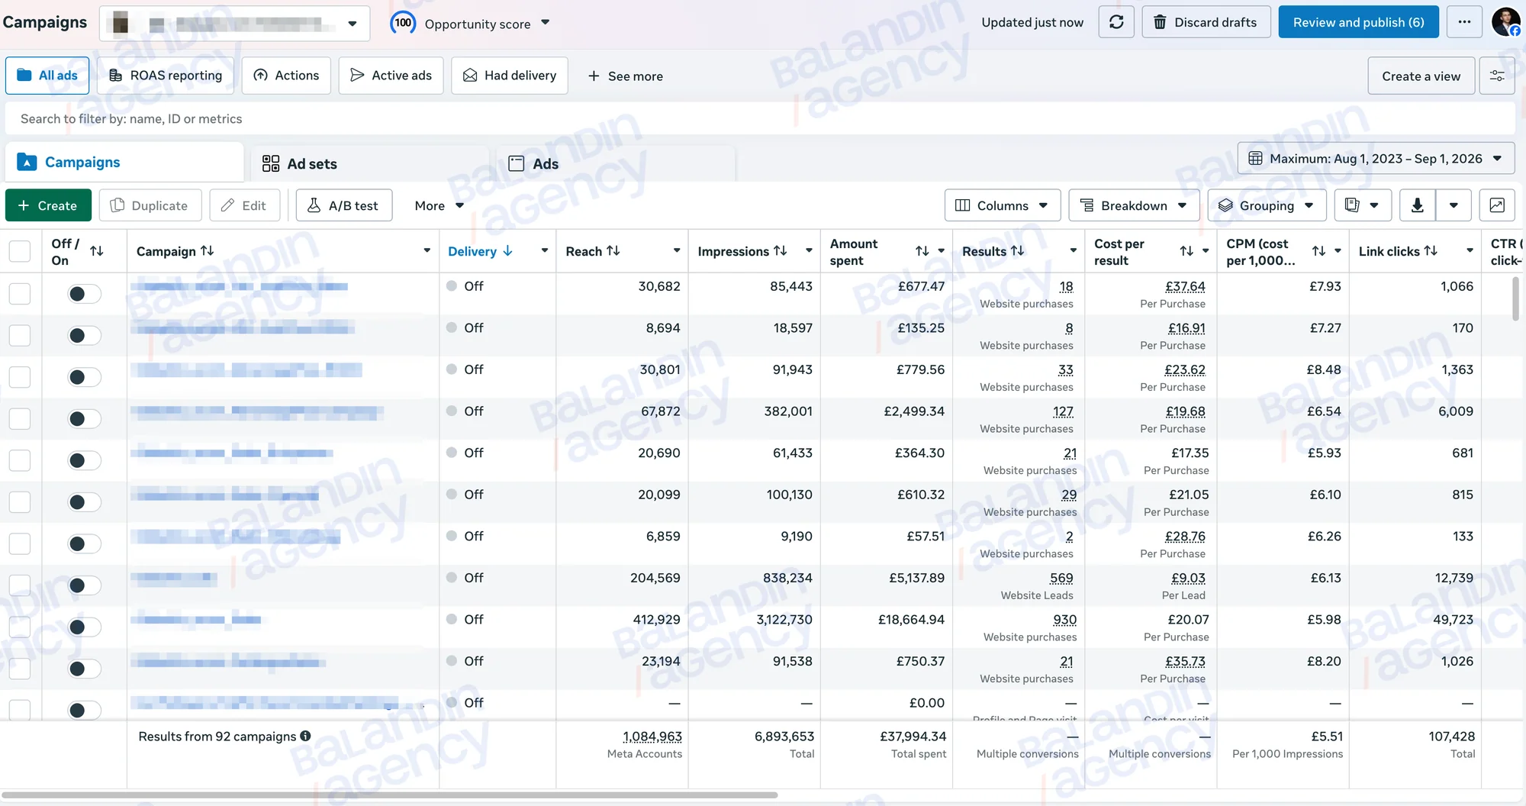
Task: Open the charts view icon
Action: [x=1497, y=205]
